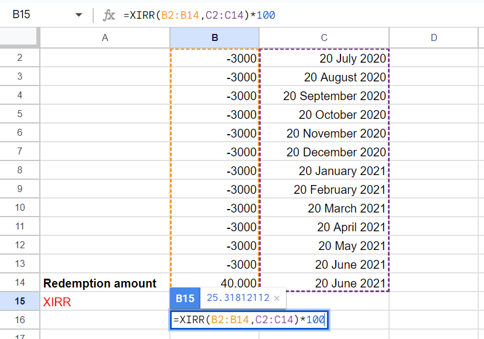Select row 15 header
484x339 pixels.
(x=19, y=302)
